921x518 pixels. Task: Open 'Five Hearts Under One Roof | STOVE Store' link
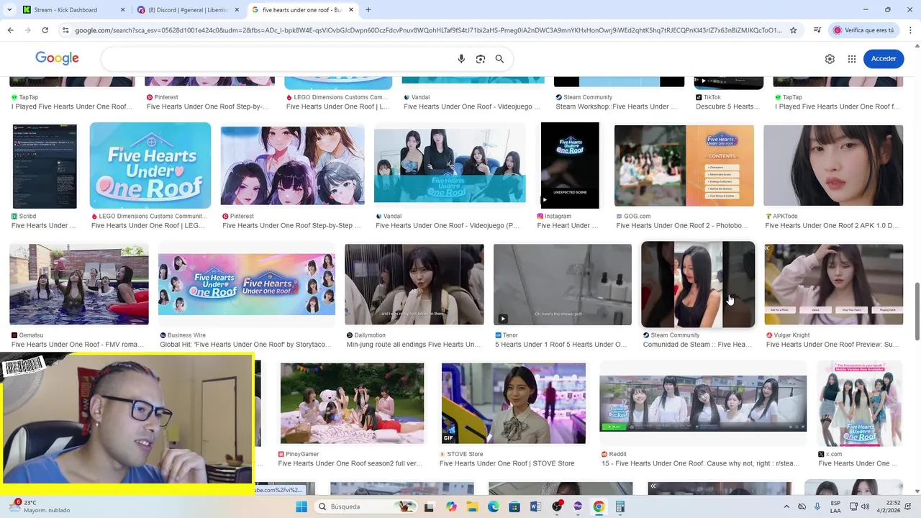(507, 463)
